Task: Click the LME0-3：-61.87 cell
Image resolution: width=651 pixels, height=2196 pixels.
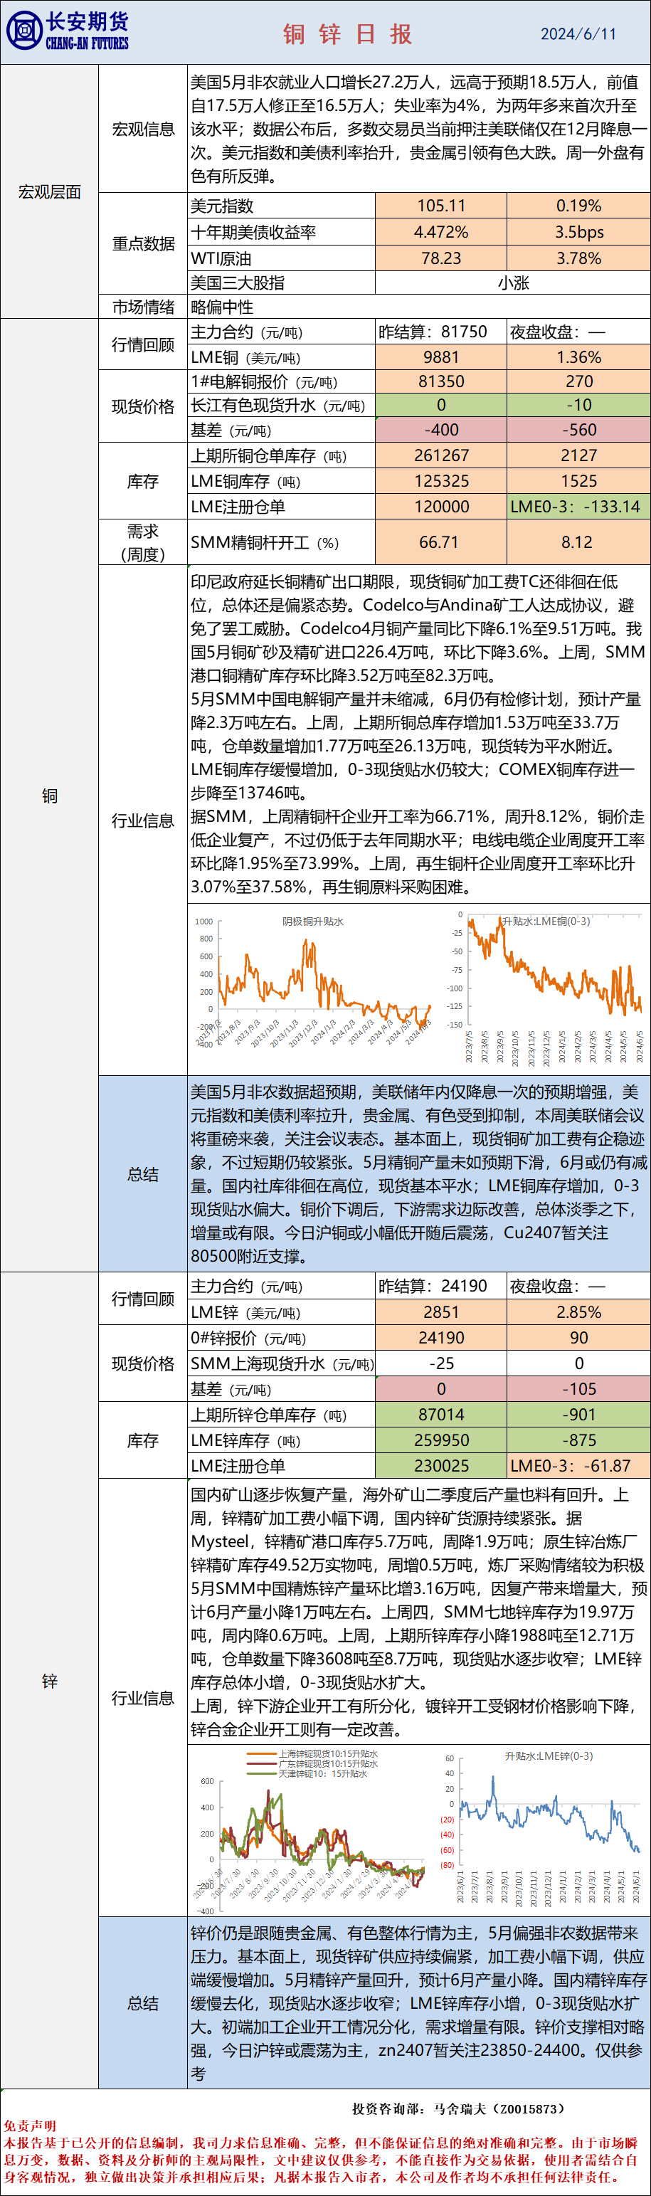Action: pos(578,1465)
